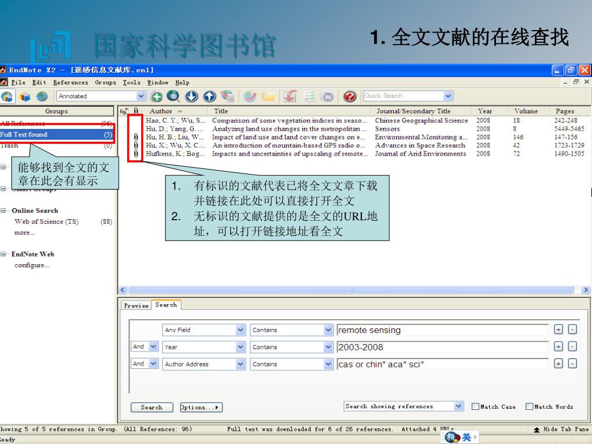Click the Find Full Text toolbar icon
This screenshot has width=592, height=444.
227,97
